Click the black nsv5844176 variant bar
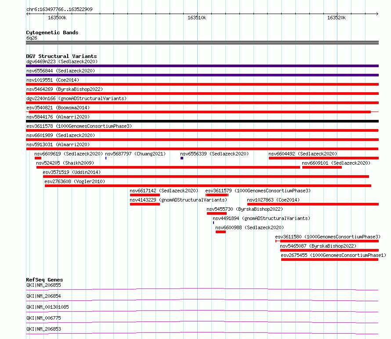This screenshot has width=391, height=339. click(x=202, y=121)
